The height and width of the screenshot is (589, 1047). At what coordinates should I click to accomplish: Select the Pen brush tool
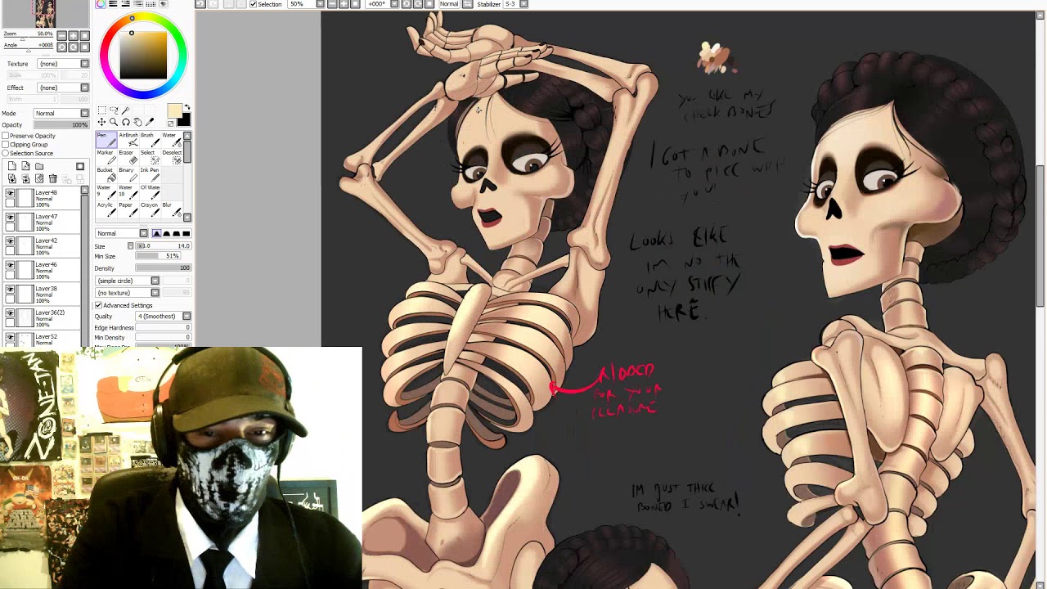(x=106, y=140)
